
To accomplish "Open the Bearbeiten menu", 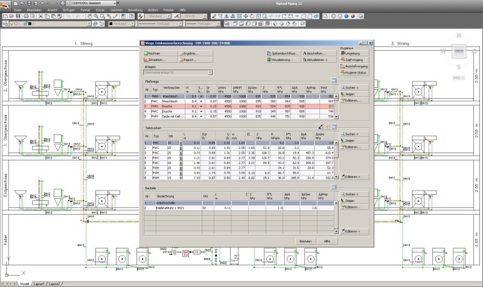I will tap(34, 10).
